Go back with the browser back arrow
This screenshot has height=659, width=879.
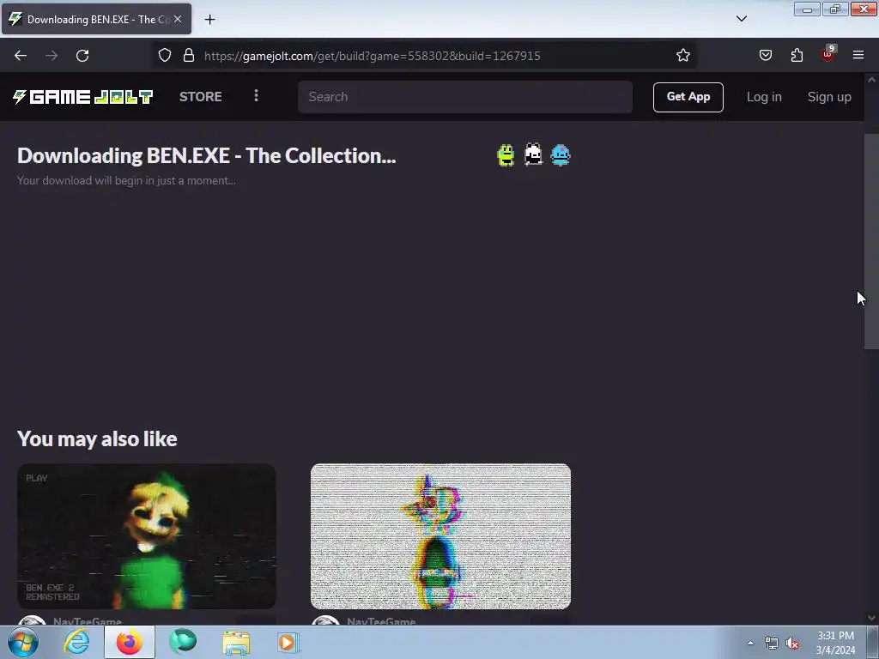[x=21, y=56]
